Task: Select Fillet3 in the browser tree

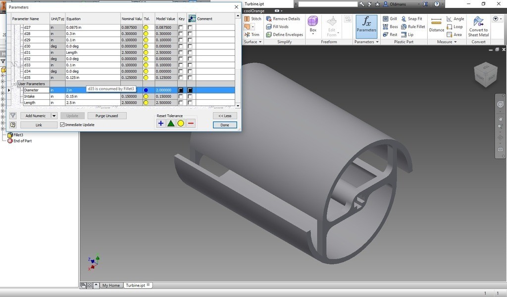Action: click(18, 135)
